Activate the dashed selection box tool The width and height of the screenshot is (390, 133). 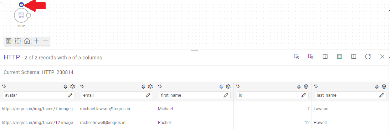click(18, 41)
